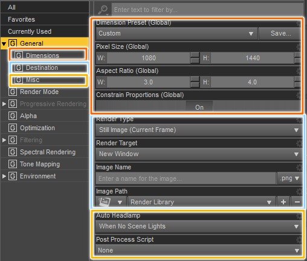
Task: Open the Render Target dropdown
Action: [199, 154]
